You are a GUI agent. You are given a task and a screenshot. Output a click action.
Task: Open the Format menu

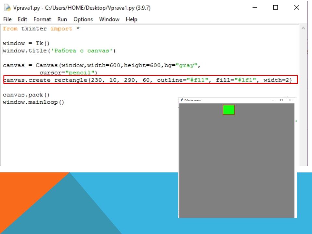(x=42, y=19)
